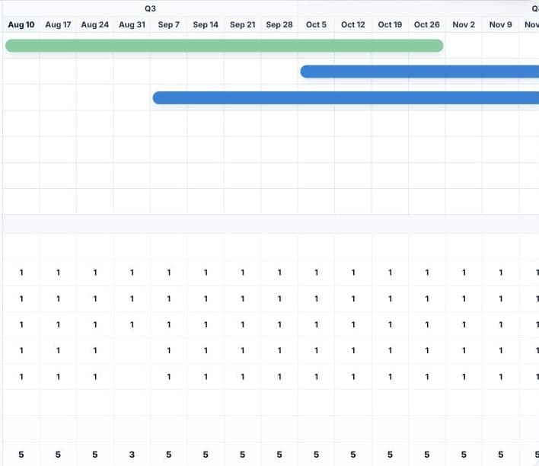The width and height of the screenshot is (539, 466).
Task: Select the Nov 2 week header
Action: (464, 25)
